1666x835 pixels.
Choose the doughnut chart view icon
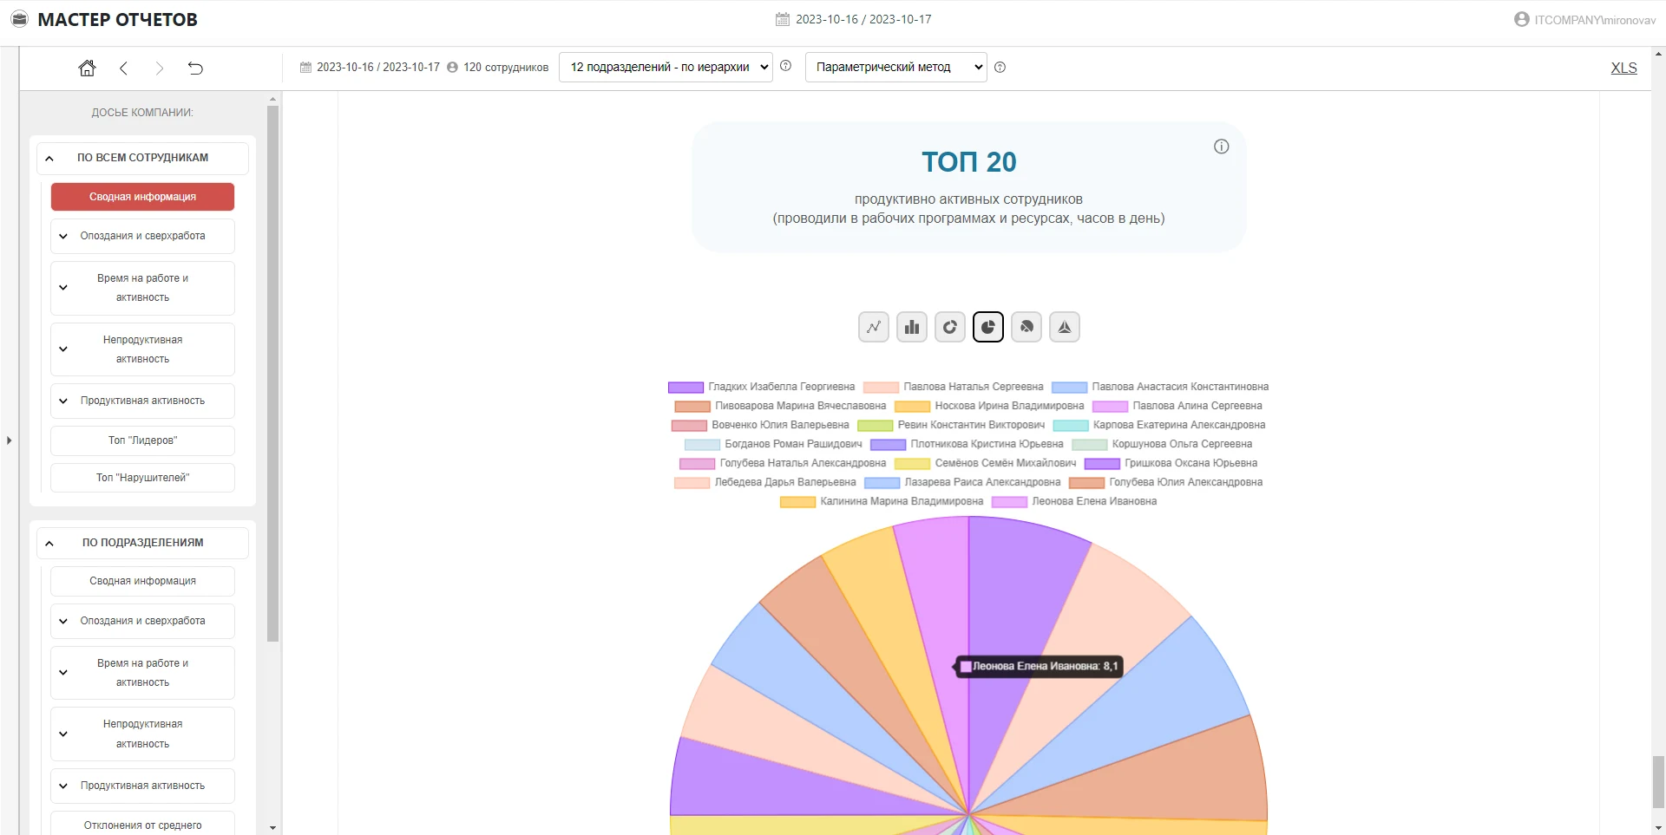pos(949,327)
